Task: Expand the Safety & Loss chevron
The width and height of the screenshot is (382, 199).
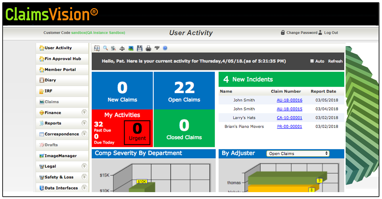Action: (84, 177)
